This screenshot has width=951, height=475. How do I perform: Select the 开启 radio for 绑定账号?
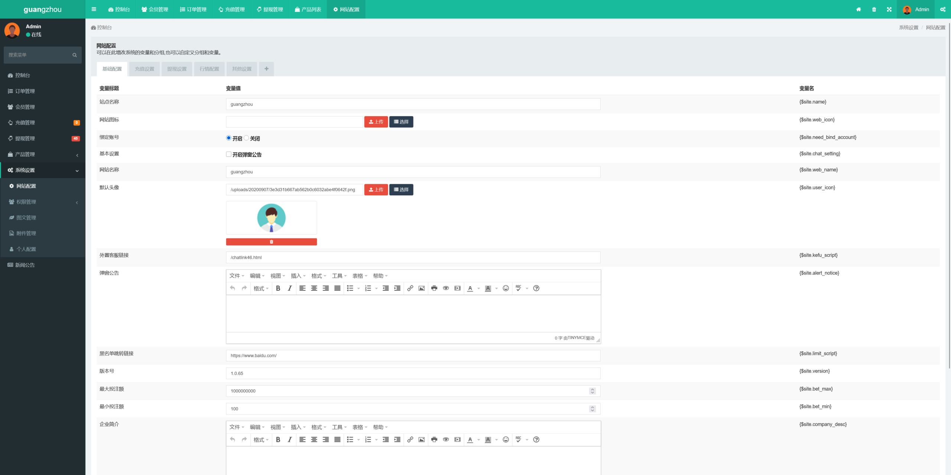click(228, 138)
